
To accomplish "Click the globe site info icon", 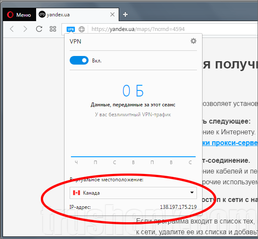I will point(82,29).
